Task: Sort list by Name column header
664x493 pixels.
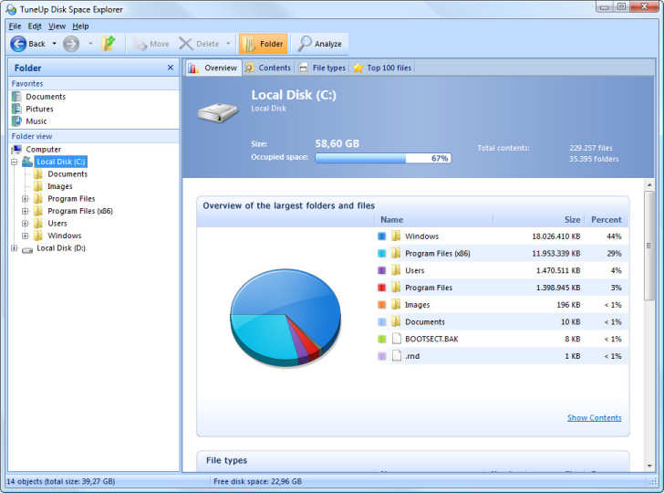Action: coord(433,220)
